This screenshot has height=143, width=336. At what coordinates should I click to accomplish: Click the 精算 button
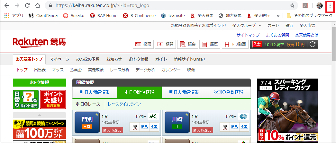coord(166,44)
